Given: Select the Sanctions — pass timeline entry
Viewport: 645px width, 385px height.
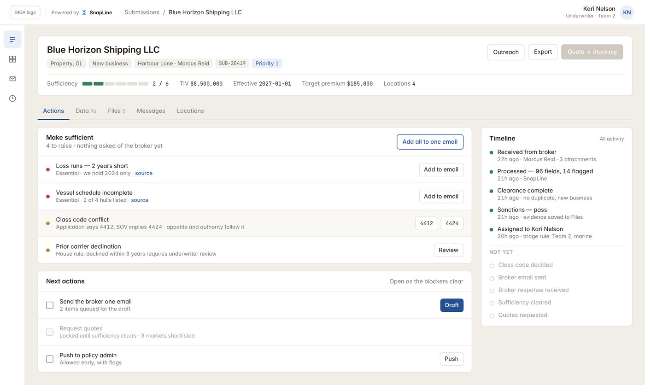Looking at the screenshot, I should tap(557, 213).
